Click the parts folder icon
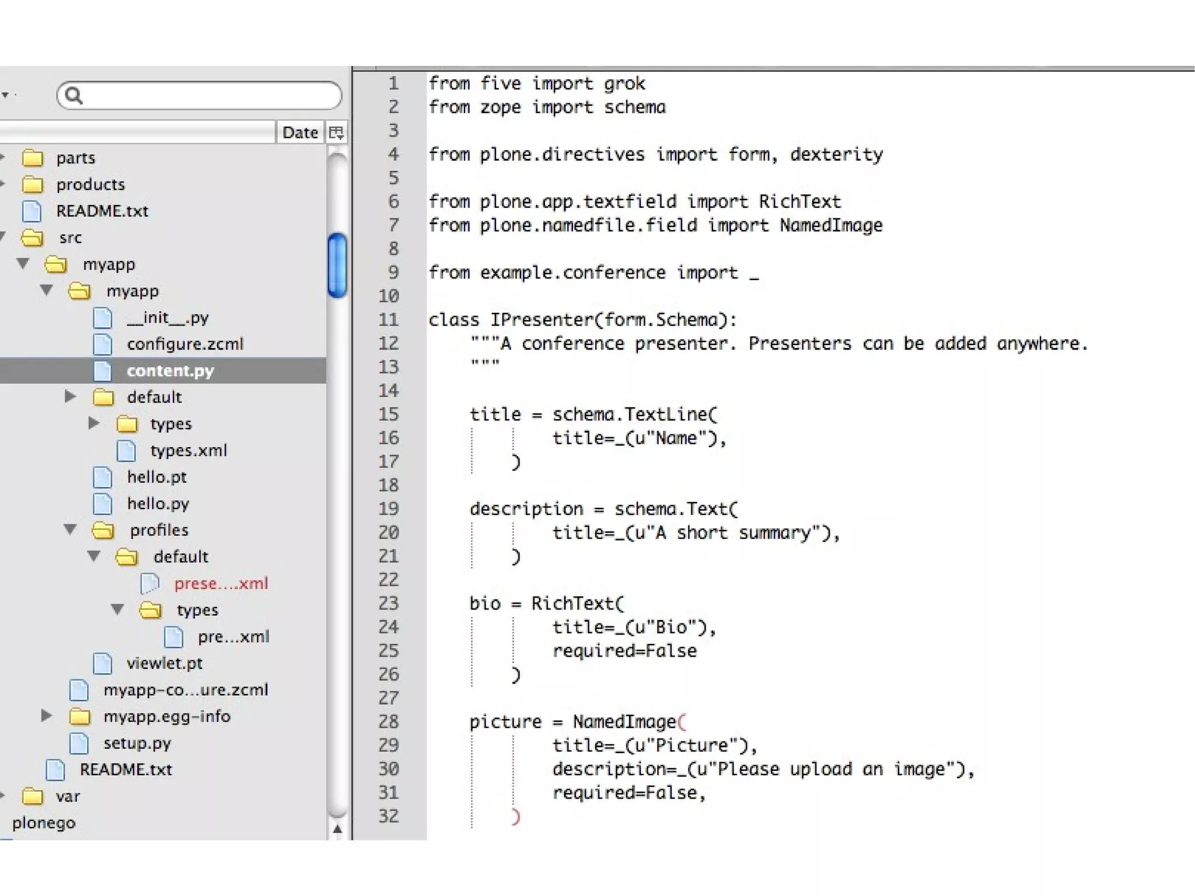The image size is (1195, 896). click(x=32, y=158)
